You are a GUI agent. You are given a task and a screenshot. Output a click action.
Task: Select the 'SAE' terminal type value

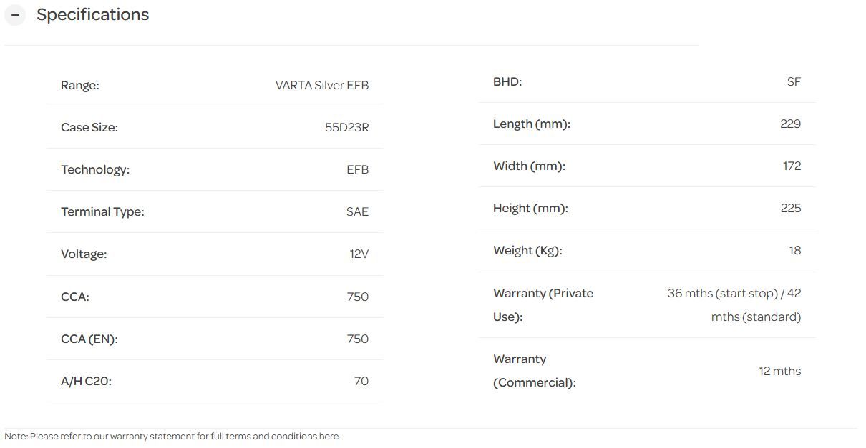[357, 212]
